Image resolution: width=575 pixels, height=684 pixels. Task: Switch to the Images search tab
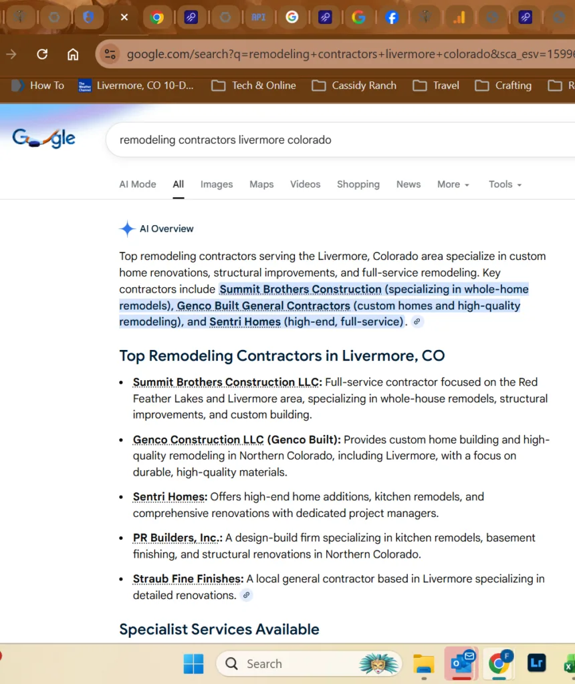217,184
